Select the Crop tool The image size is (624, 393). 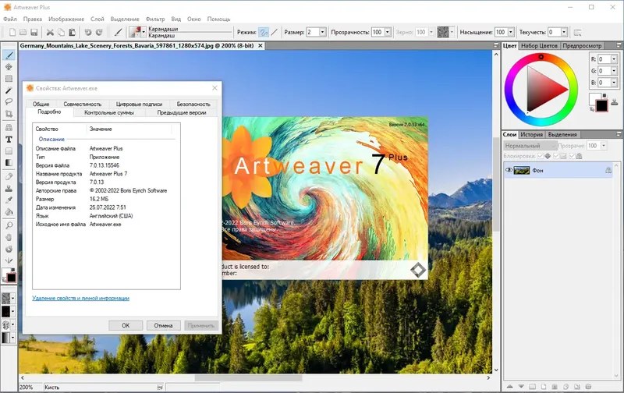pos(9,114)
